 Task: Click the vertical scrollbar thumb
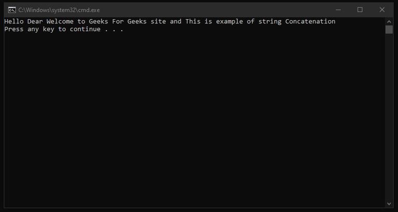point(389,29)
